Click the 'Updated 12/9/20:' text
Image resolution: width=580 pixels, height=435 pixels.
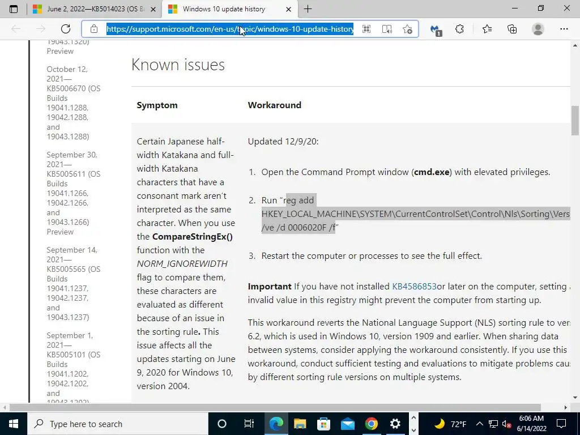pyautogui.click(x=283, y=141)
